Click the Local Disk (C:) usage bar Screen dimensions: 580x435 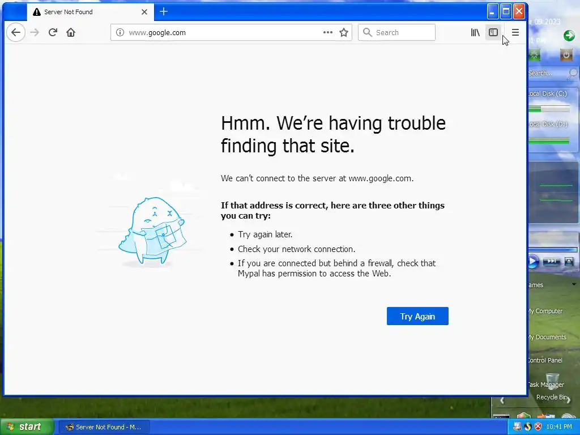click(549, 109)
